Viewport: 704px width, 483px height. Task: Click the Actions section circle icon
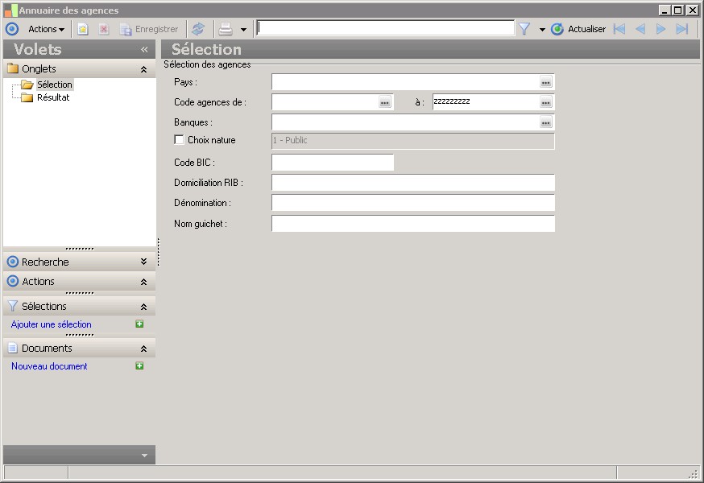point(13,282)
